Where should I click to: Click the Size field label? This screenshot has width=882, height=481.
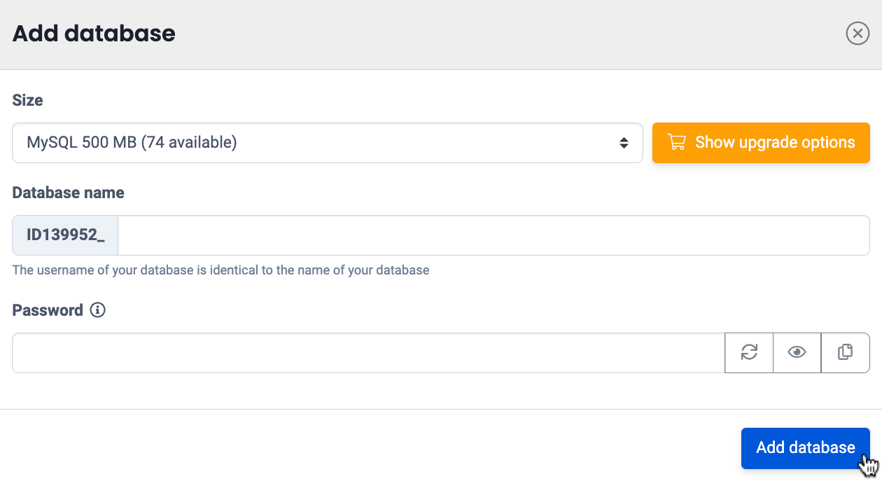tap(28, 100)
